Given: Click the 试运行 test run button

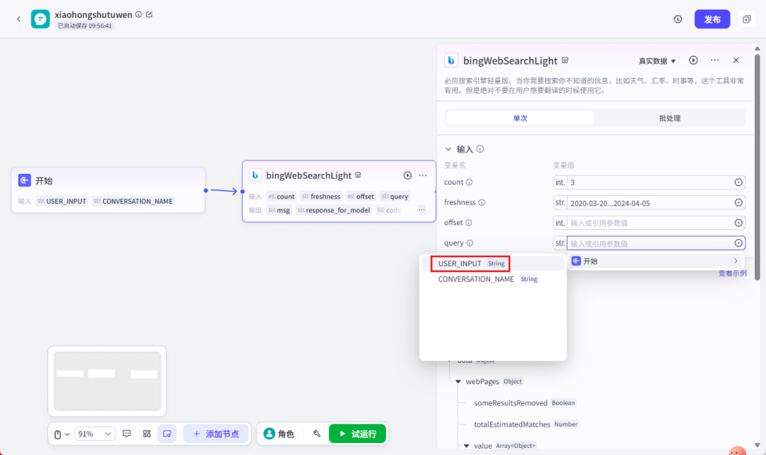Looking at the screenshot, I should [357, 434].
